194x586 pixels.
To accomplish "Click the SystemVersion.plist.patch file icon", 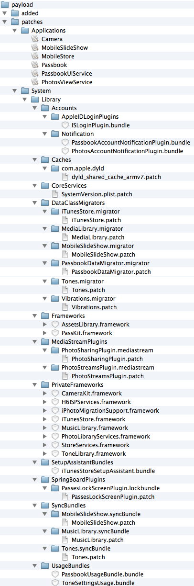I will (x=55, y=194).
